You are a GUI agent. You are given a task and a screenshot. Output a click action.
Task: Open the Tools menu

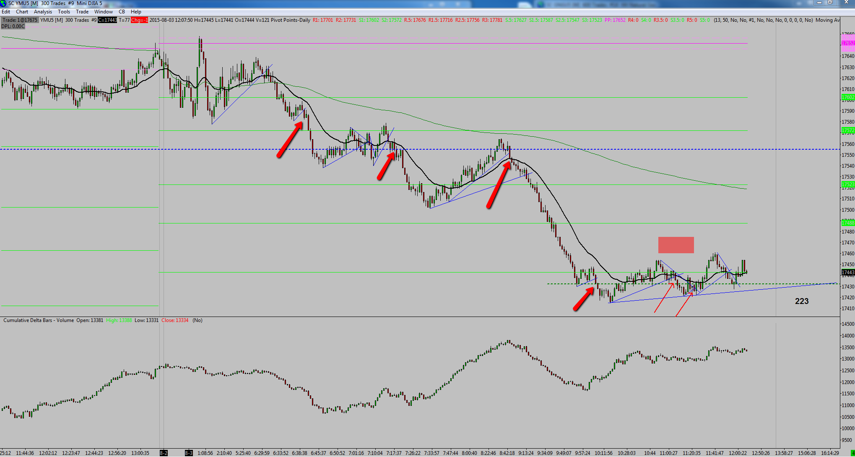(x=64, y=12)
